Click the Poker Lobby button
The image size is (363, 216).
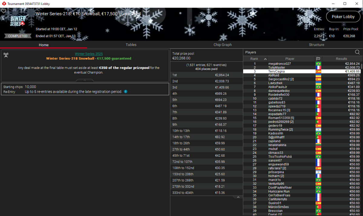[x=343, y=17]
